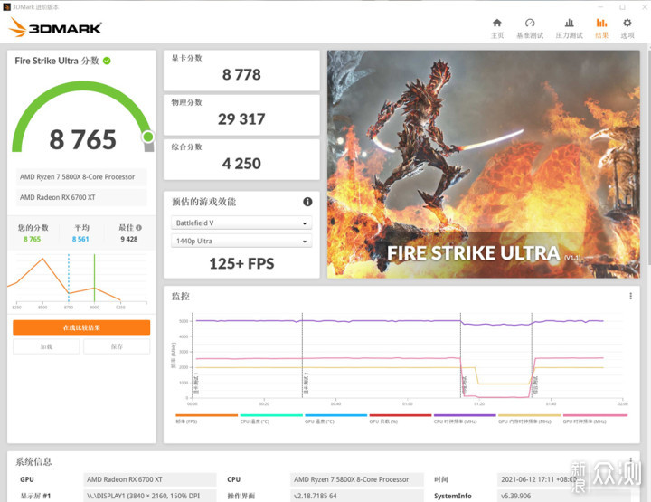This screenshot has height=502, width=651.
Task: Open the three-dot menu in the 监控 panel
Action: tap(631, 296)
